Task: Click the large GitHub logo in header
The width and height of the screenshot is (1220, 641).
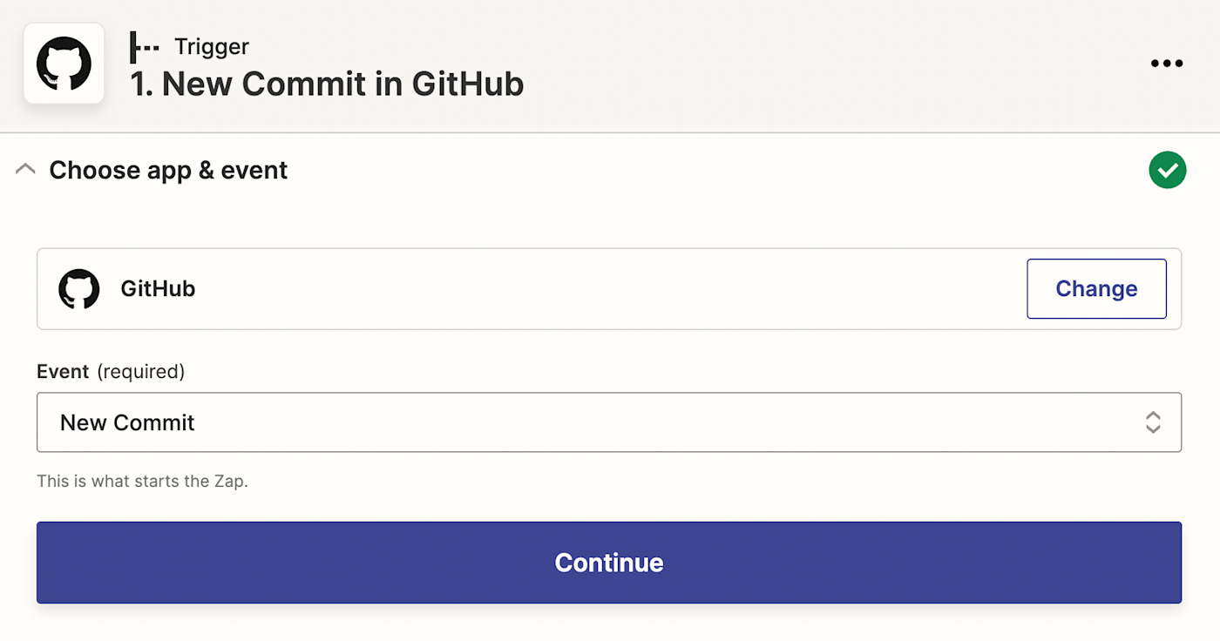Action: pyautogui.click(x=64, y=64)
